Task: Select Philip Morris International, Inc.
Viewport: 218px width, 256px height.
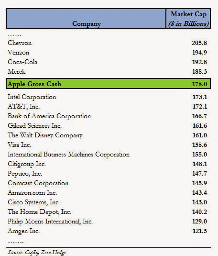Action: pos(50,222)
